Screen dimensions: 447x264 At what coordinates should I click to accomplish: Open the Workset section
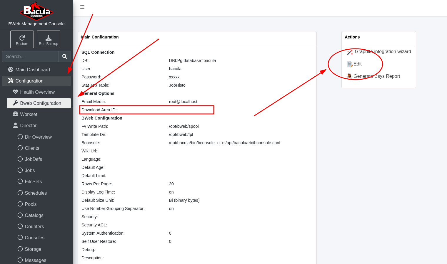tap(29, 114)
